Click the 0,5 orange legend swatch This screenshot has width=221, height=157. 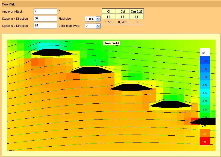205,133
